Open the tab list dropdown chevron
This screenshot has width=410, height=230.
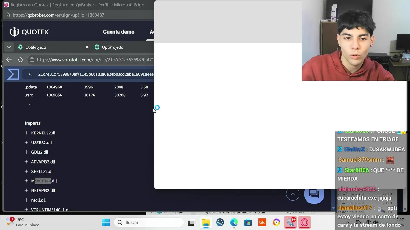point(9,47)
